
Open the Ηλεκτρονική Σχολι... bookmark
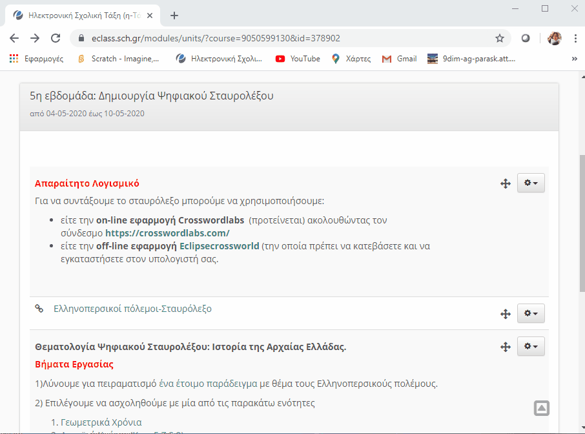219,59
